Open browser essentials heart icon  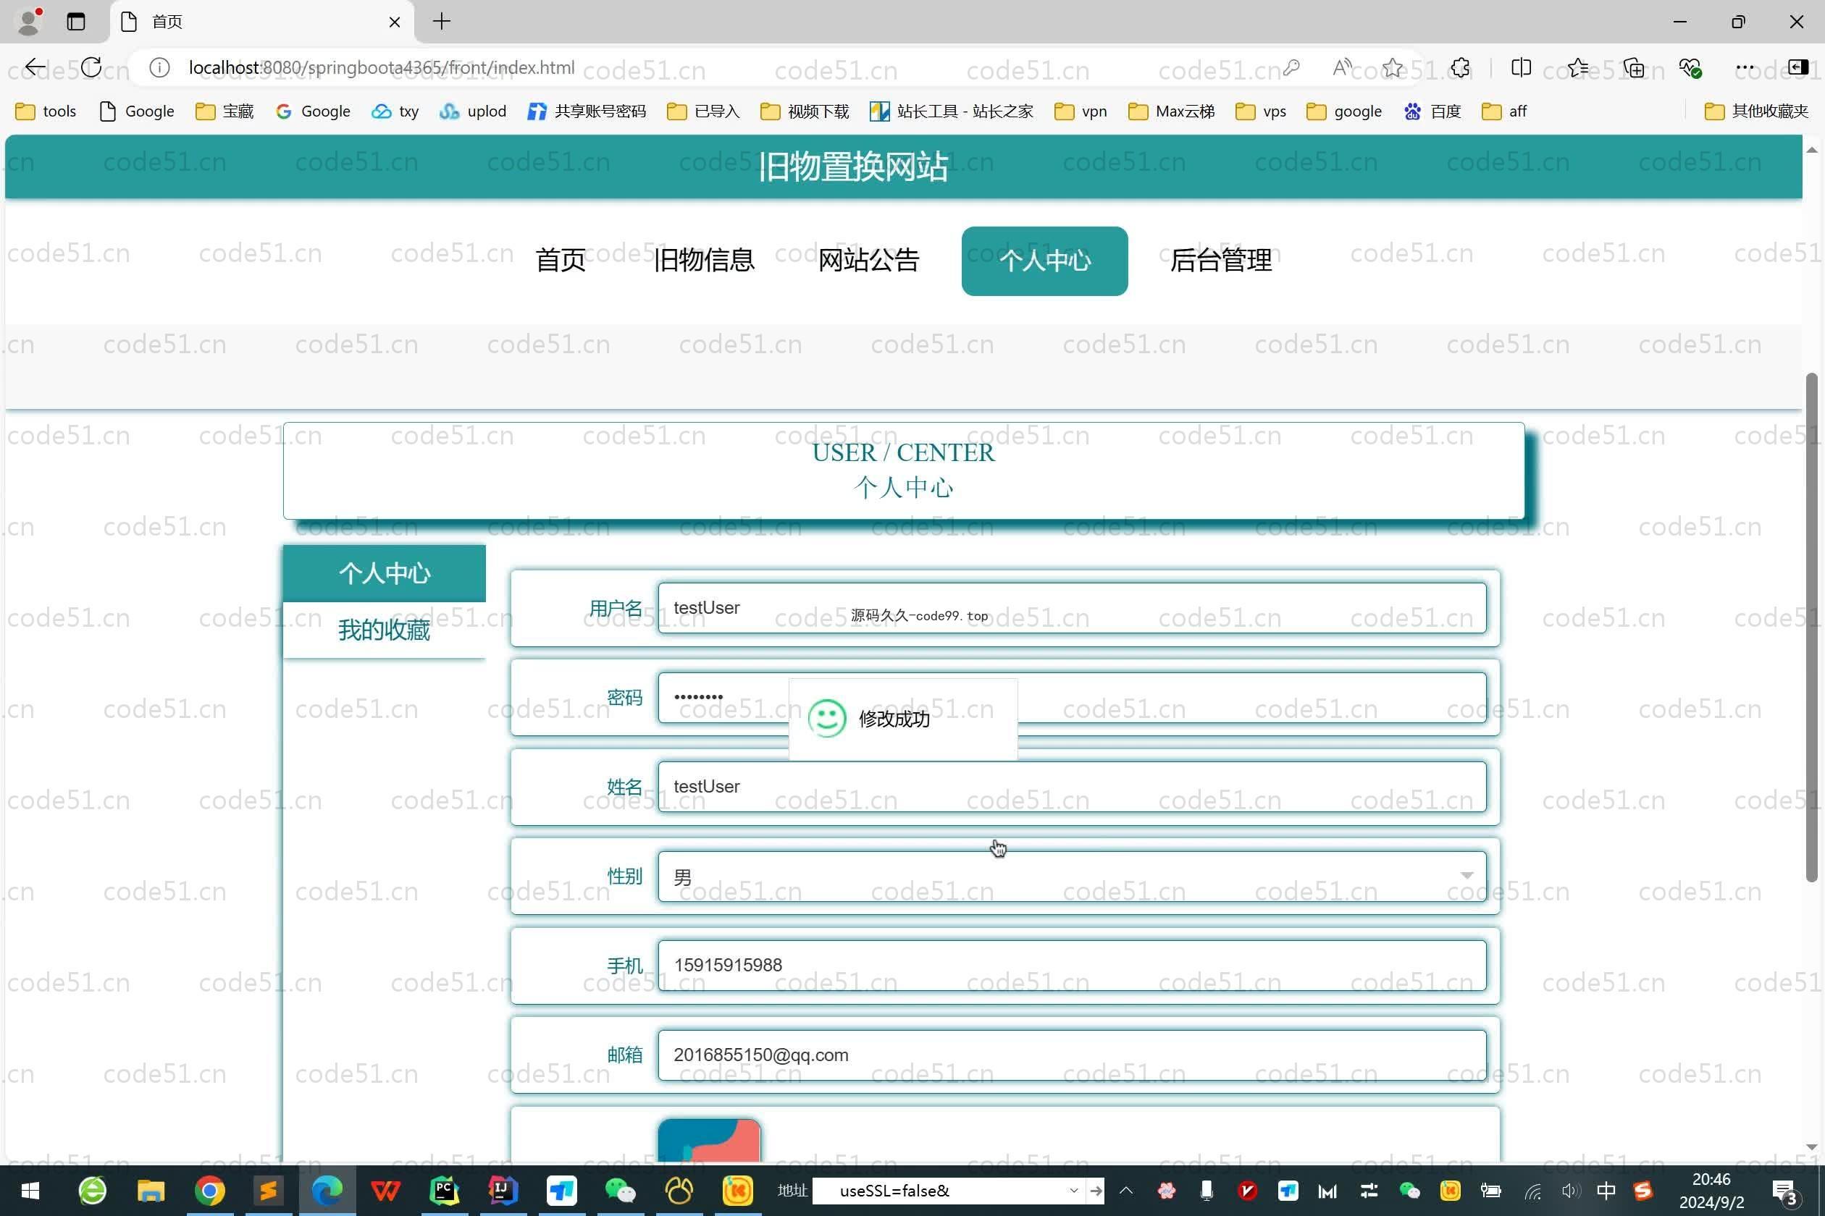pyautogui.click(x=1689, y=67)
